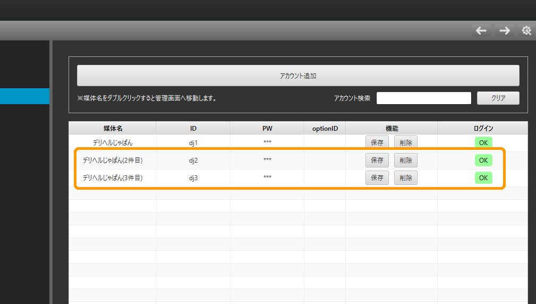The height and width of the screenshot is (304, 536).
Task: Click the PW column header
Action: click(267, 128)
